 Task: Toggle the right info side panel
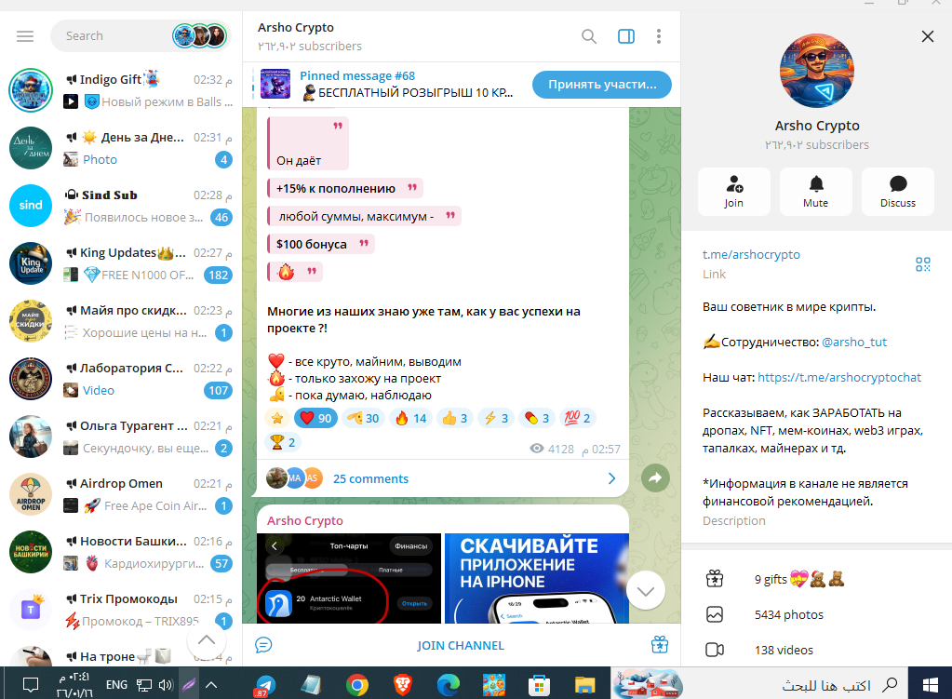tap(626, 36)
